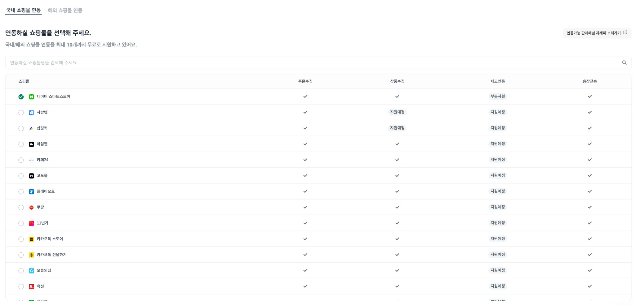Click 상품수집 지원예정 badge in 샵링커 row
This screenshot has height=305, width=635.
(397, 128)
